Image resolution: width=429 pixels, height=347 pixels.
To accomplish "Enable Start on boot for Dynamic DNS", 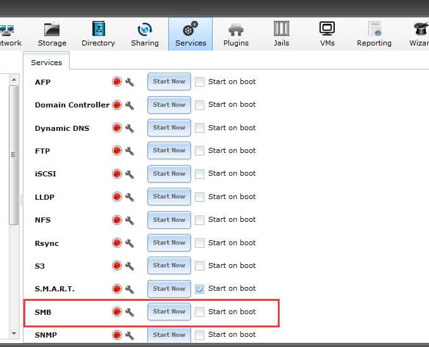I will (x=199, y=128).
